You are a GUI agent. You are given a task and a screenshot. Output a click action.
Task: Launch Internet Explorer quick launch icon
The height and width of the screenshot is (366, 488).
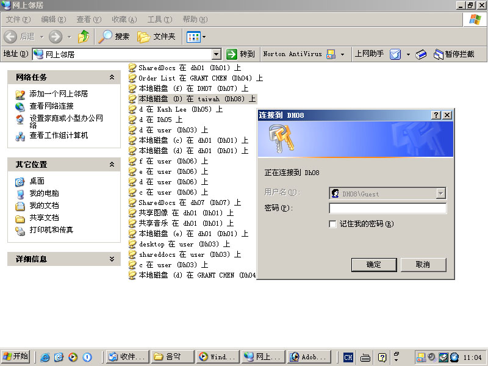(x=45, y=357)
